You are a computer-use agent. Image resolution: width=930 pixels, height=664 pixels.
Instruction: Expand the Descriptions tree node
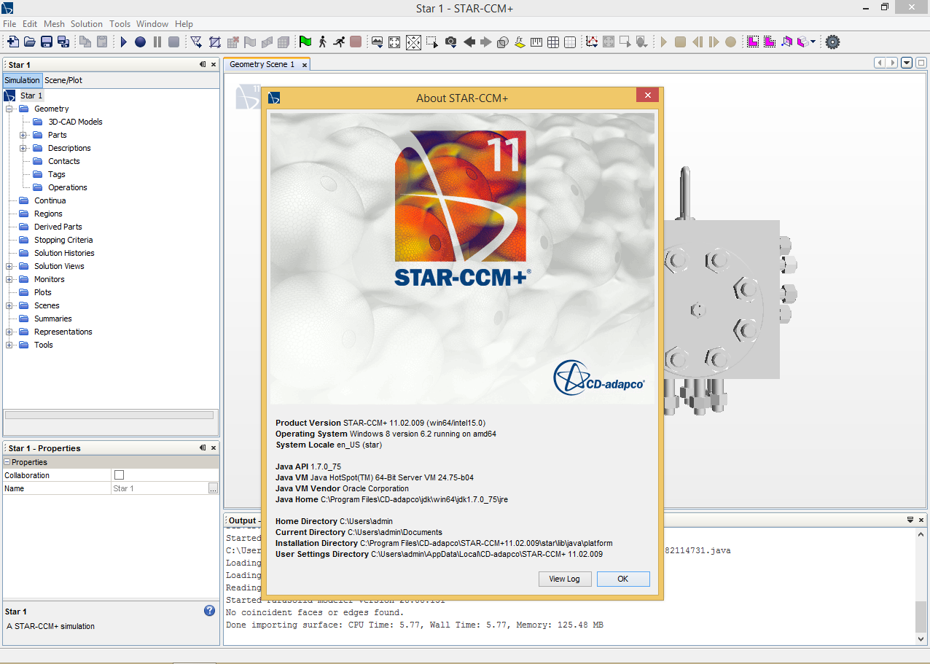pyautogui.click(x=23, y=148)
